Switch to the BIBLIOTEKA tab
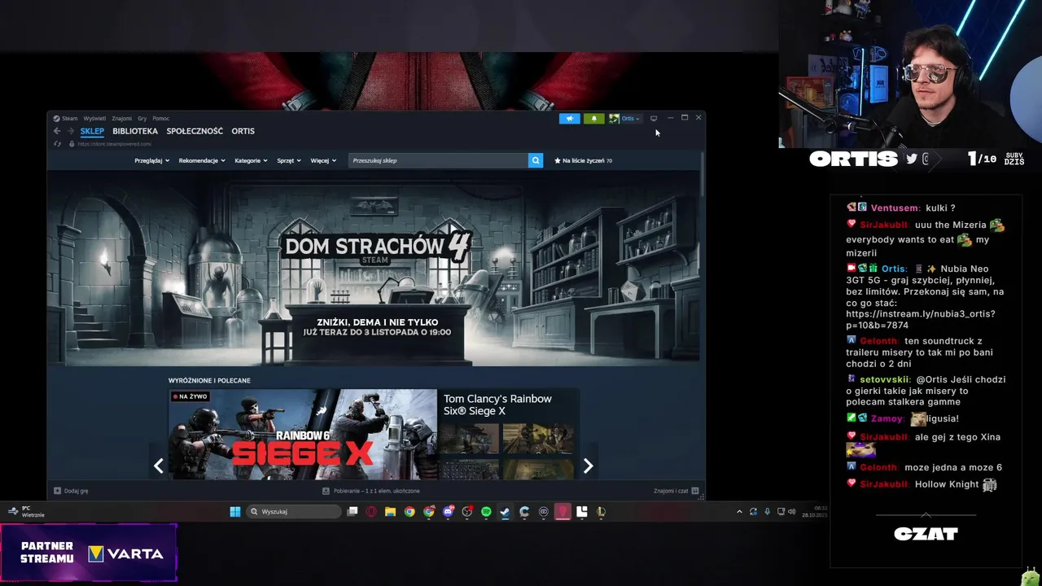Image resolution: width=1042 pixels, height=586 pixels. coord(135,131)
